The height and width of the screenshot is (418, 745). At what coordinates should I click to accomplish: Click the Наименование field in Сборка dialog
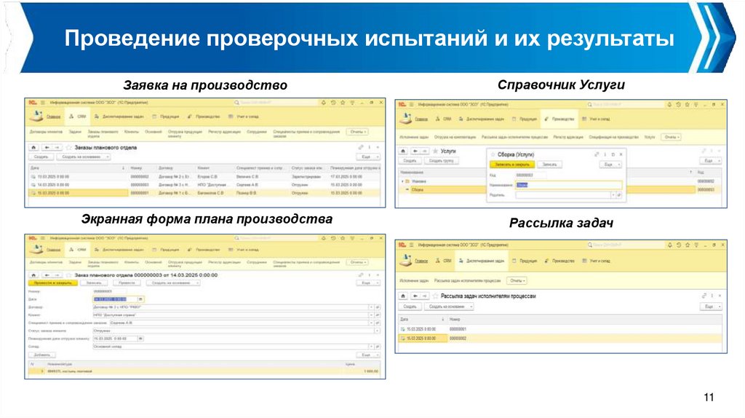[568, 185]
